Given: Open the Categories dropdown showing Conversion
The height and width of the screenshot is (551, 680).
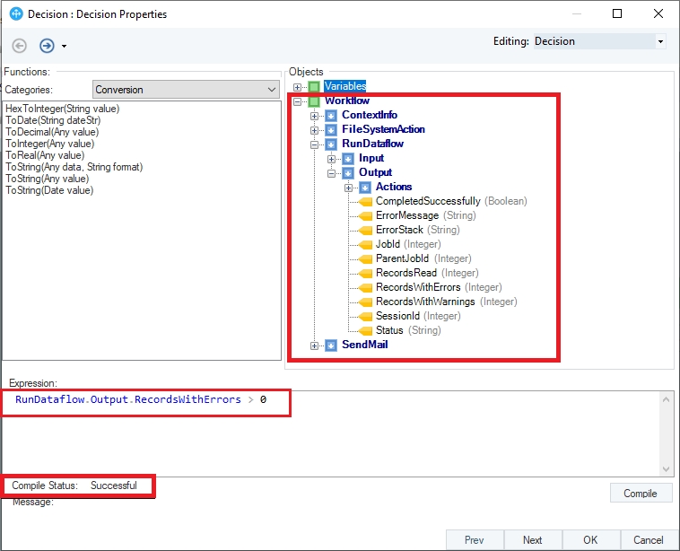Looking at the screenshot, I should [186, 90].
